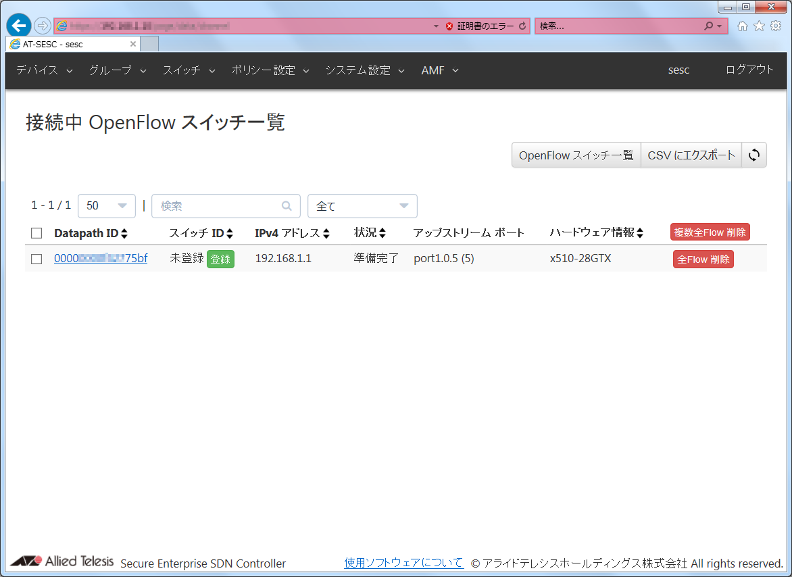Open the 全て filter dropdown
Image resolution: width=792 pixels, height=577 pixels.
pyautogui.click(x=362, y=206)
